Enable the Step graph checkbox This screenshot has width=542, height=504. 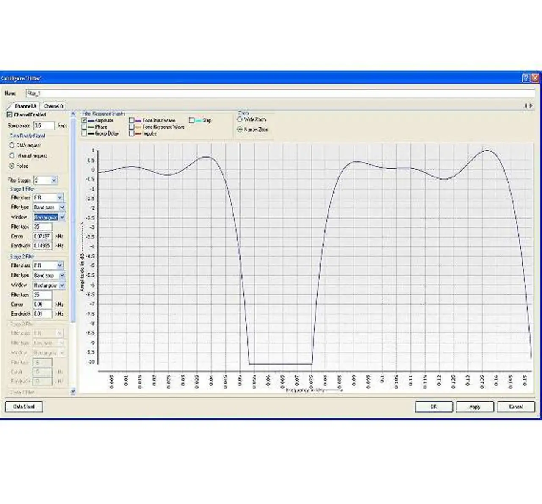pyautogui.click(x=191, y=121)
